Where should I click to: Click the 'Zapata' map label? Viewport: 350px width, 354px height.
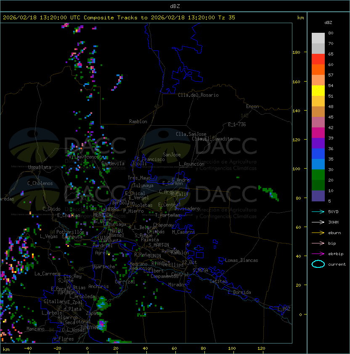(x=93, y=313)
